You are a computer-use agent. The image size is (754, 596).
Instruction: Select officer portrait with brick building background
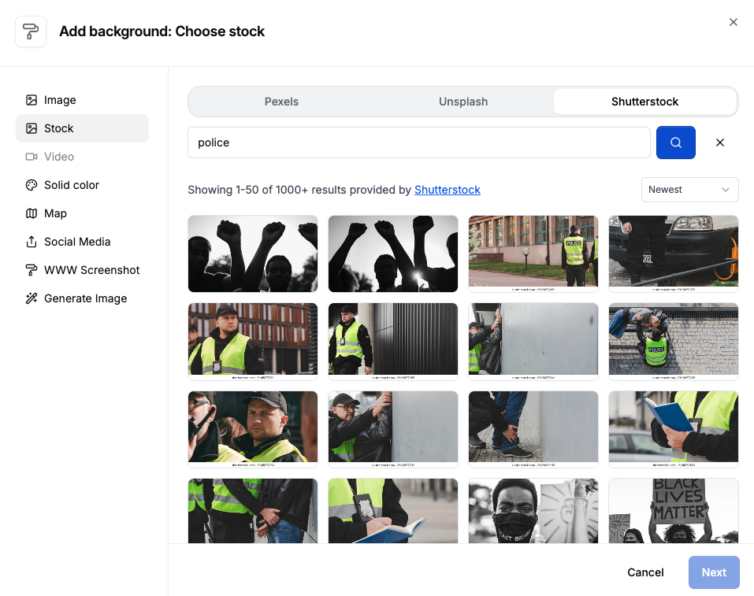pos(253,341)
